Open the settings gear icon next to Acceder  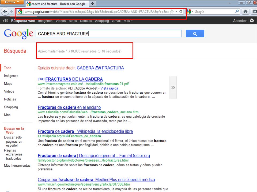252,21
